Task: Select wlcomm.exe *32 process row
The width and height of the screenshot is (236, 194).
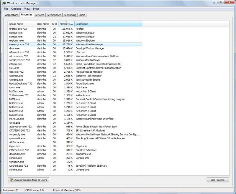Action: (75, 56)
